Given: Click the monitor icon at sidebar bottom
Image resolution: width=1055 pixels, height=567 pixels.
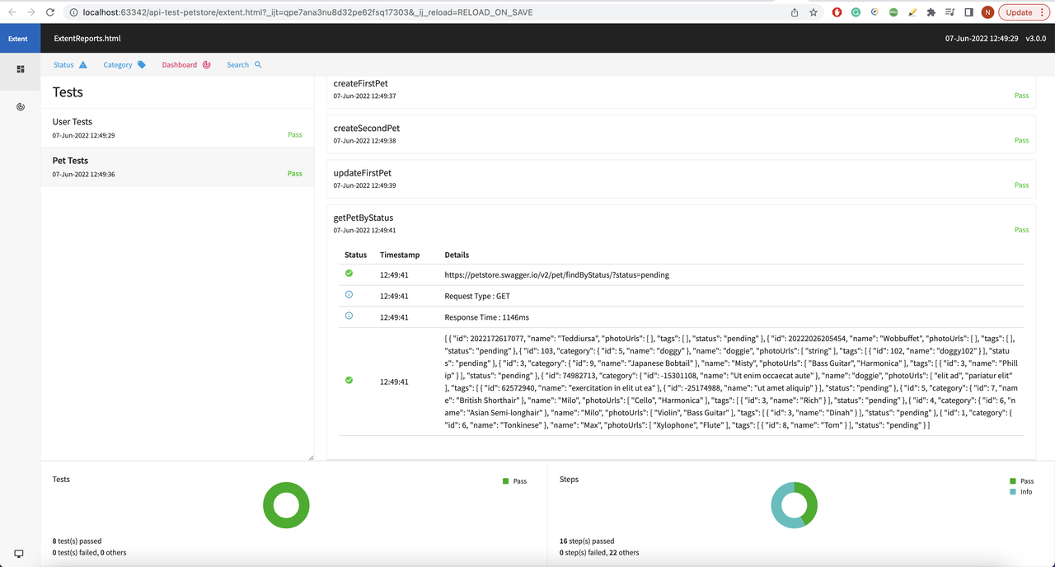Looking at the screenshot, I should pyautogui.click(x=19, y=554).
